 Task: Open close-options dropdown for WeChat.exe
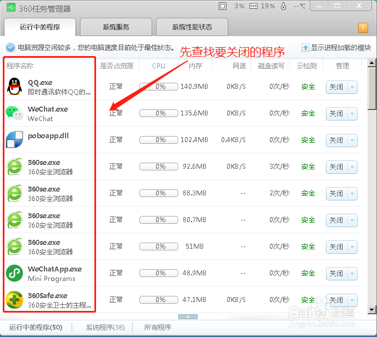pos(352,113)
